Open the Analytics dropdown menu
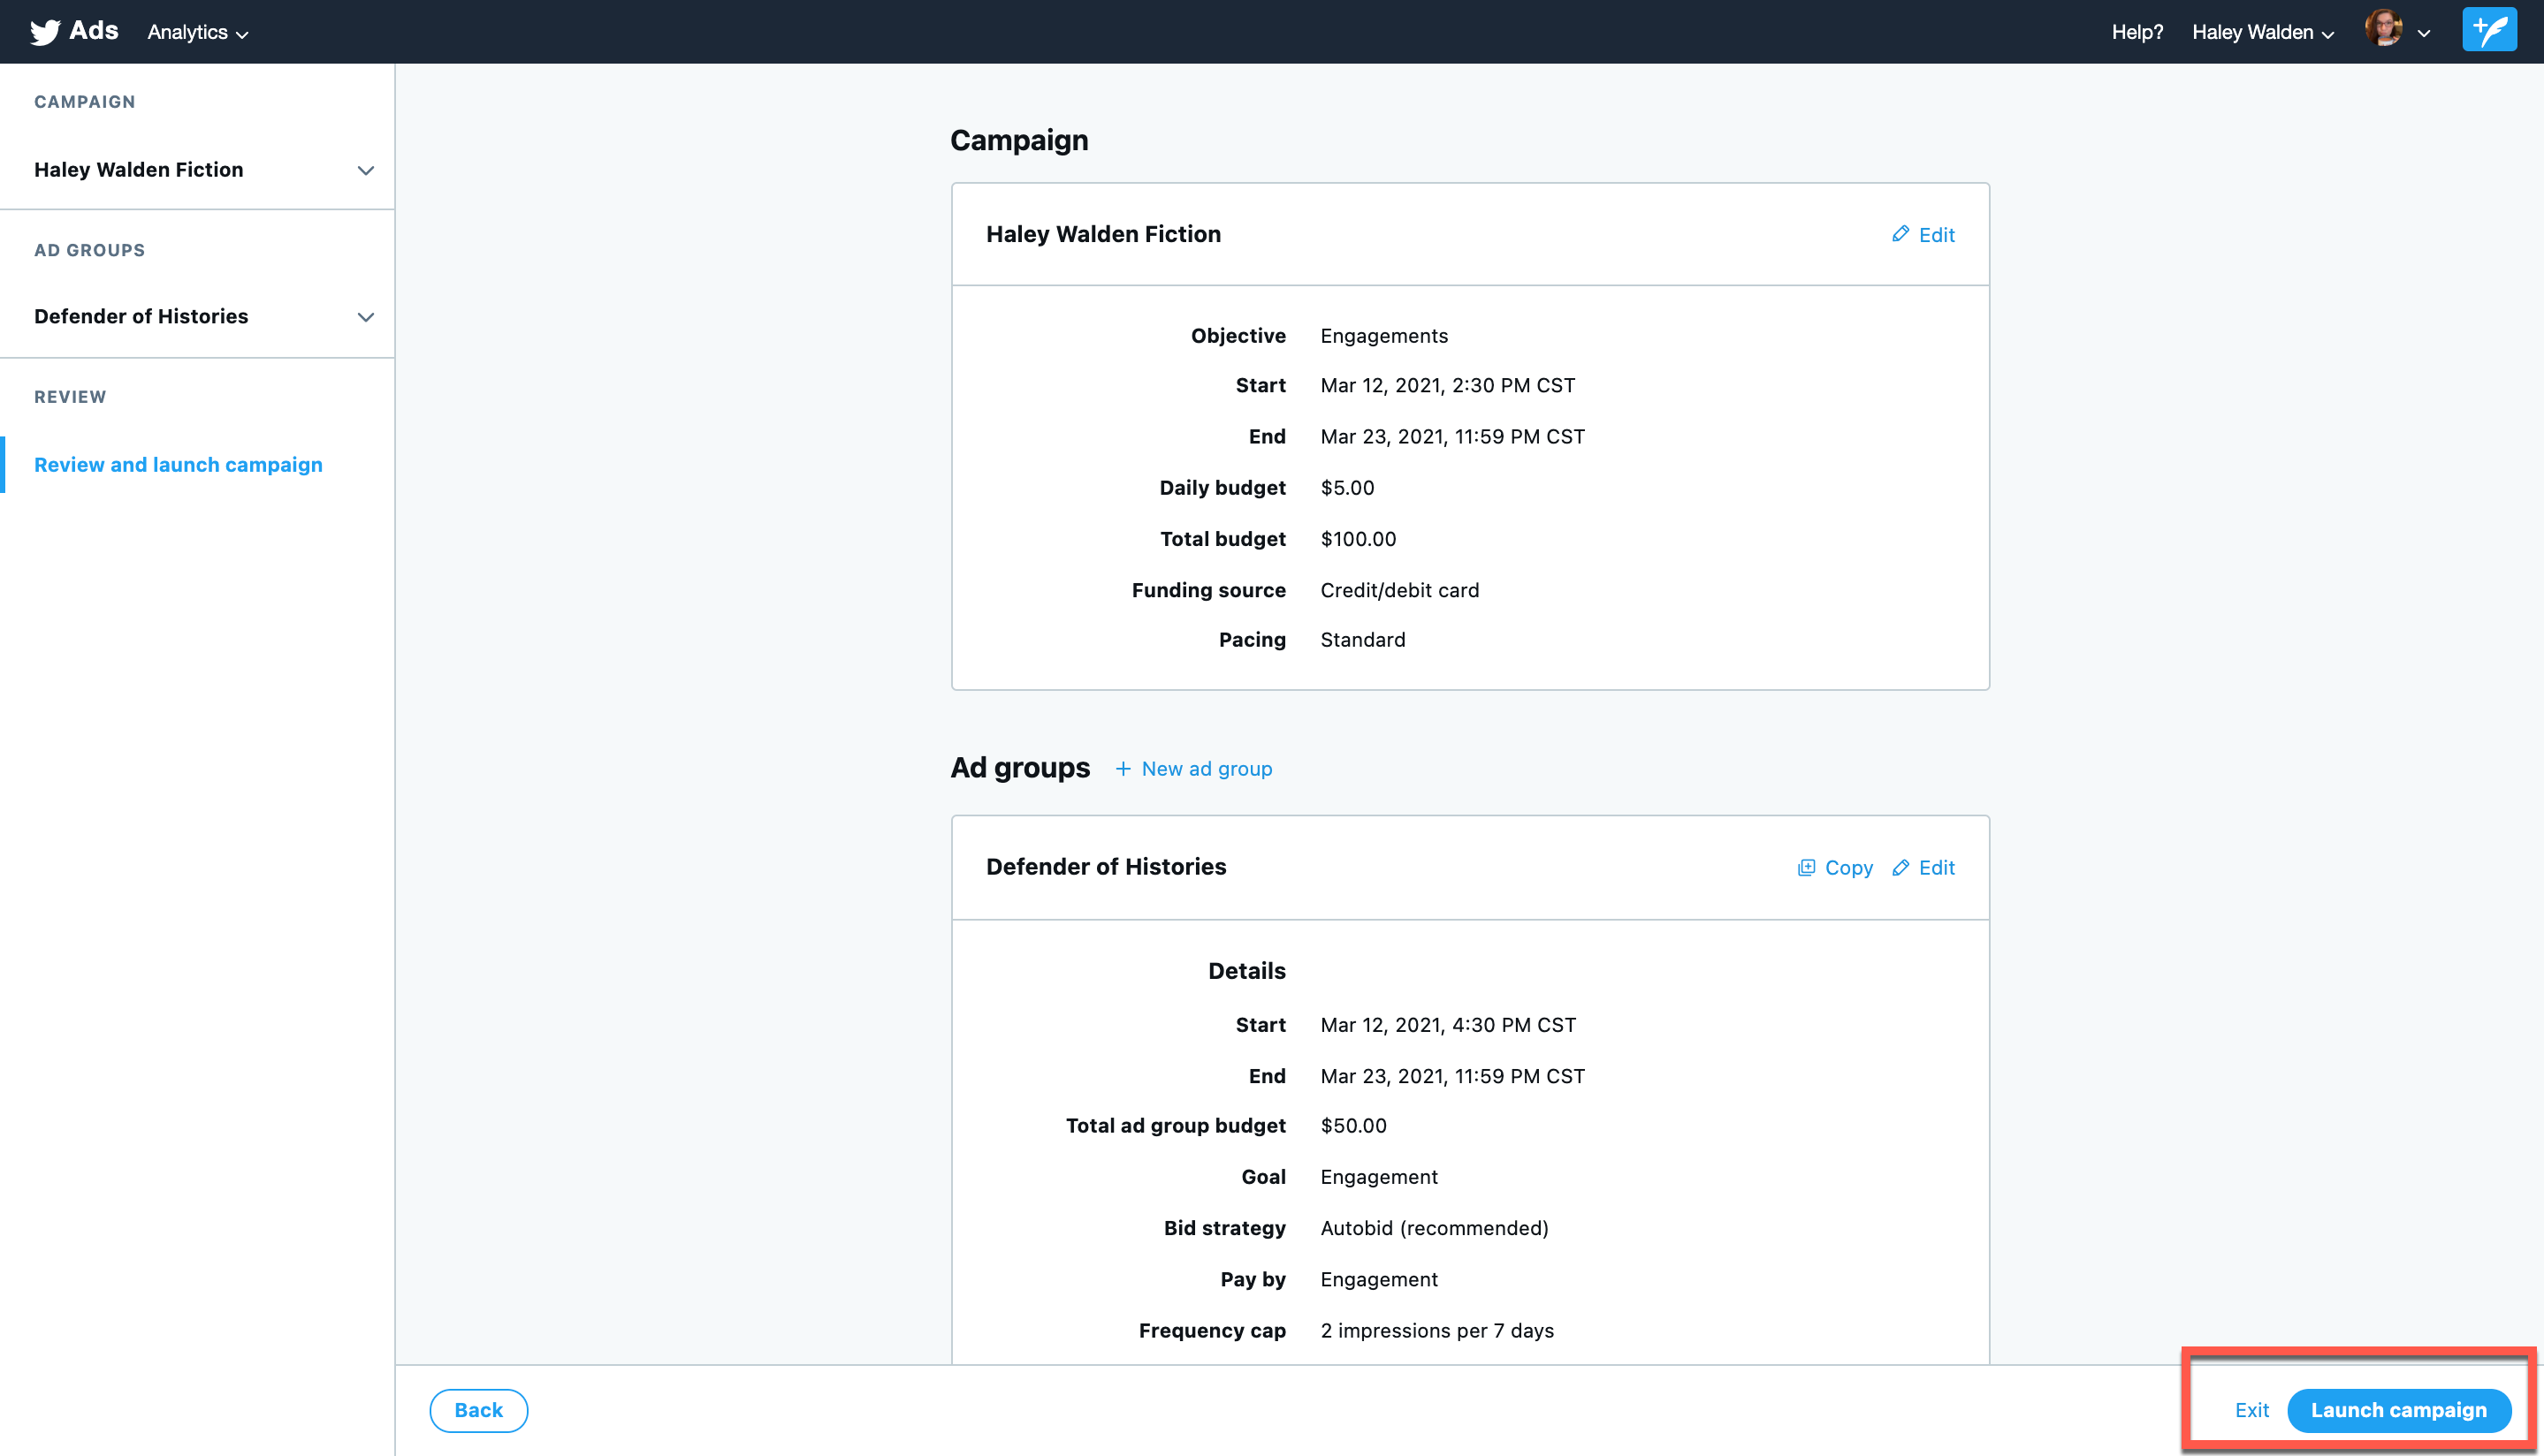Viewport: 2544px width, 1456px height. (197, 32)
